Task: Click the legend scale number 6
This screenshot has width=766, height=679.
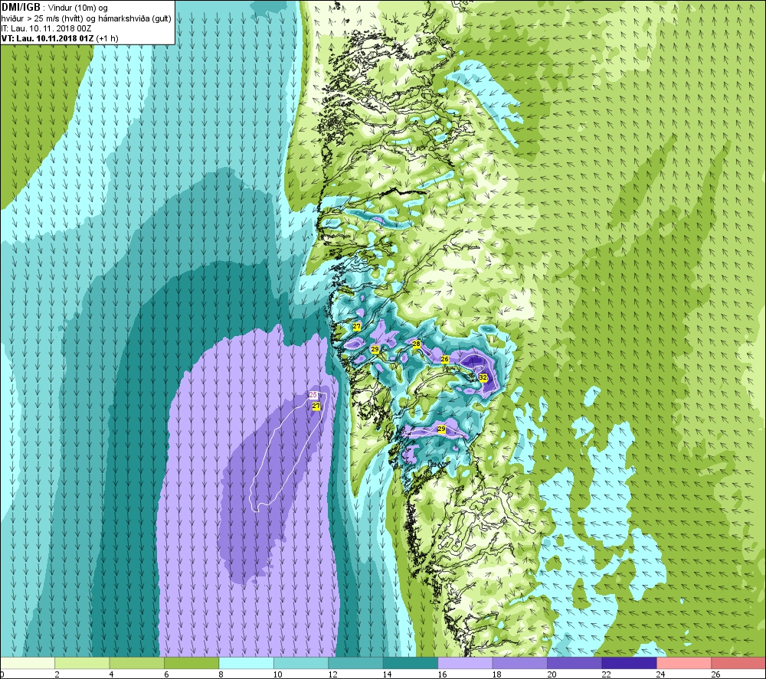Action: click(x=166, y=674)
